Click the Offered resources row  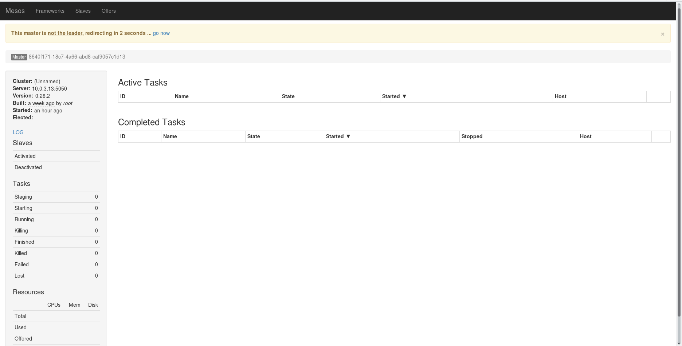tap(56, 339)
